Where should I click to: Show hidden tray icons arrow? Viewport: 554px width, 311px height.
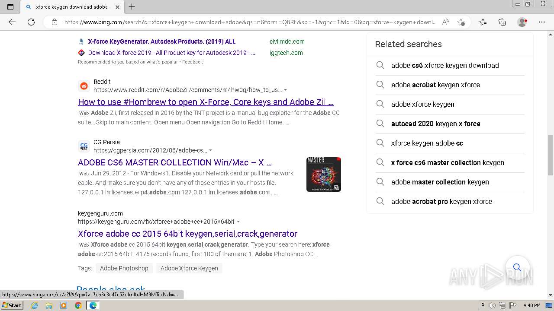(483, 305)
